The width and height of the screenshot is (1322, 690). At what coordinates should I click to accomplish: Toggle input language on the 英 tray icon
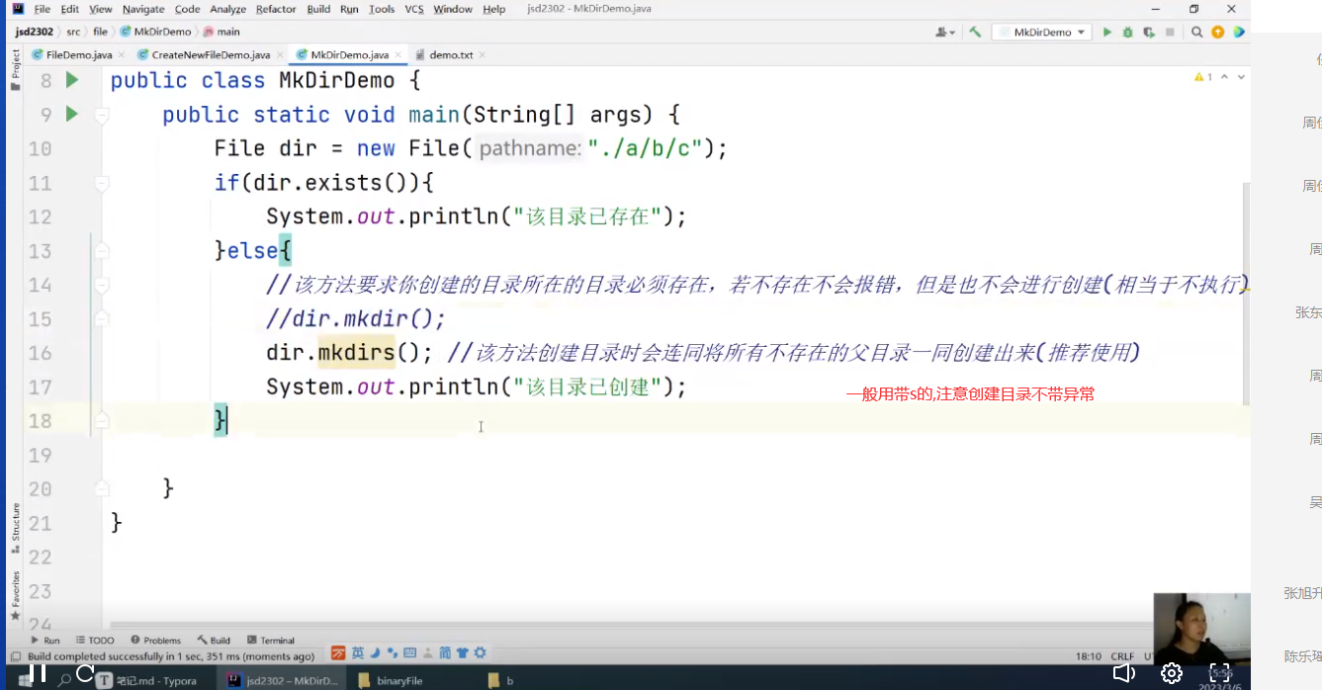click(x=359, y=652)
